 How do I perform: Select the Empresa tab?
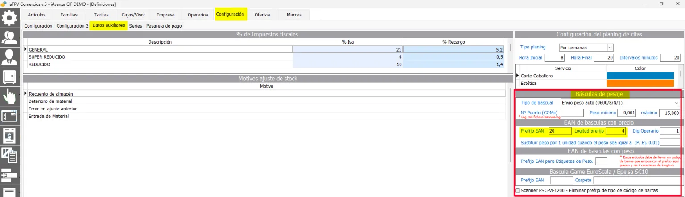coord(165,15)
